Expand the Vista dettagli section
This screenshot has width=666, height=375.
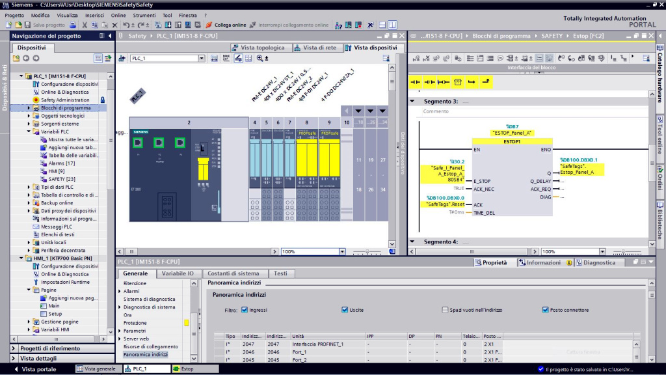click(x=14, y=359)
